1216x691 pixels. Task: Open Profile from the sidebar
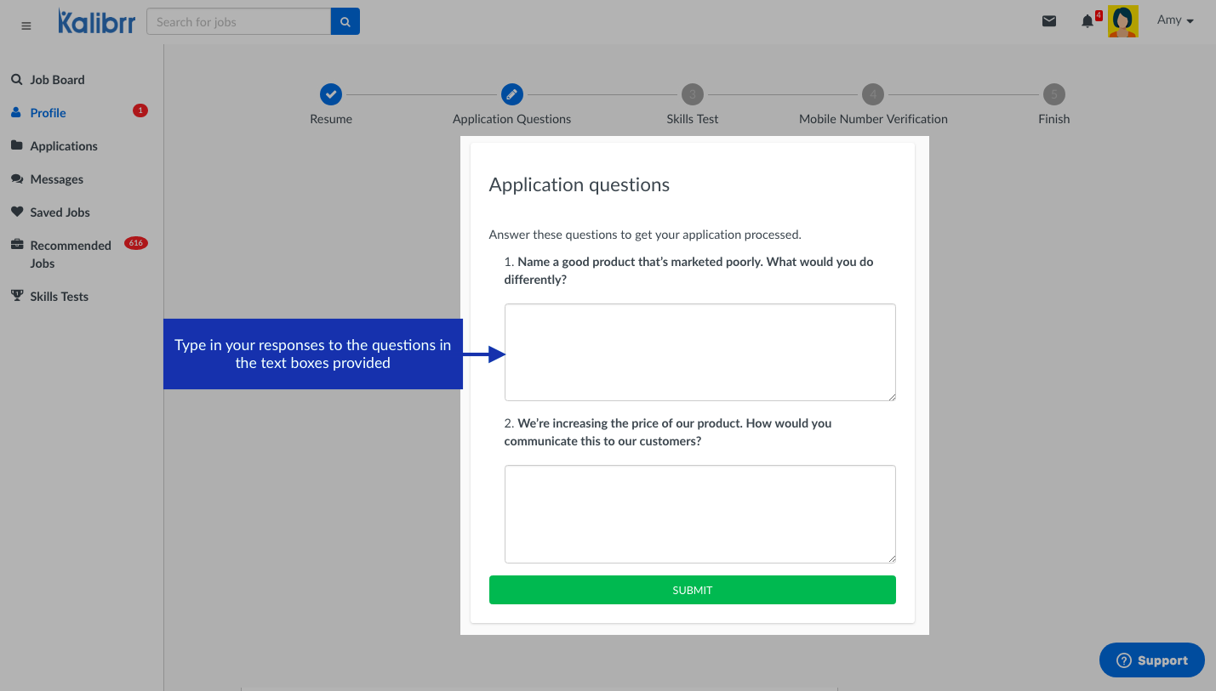(x=48, y=113)
